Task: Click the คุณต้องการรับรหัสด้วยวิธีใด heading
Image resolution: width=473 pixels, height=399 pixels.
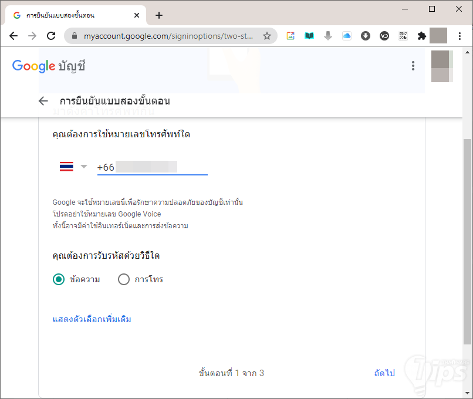Action: click(106, 255)
